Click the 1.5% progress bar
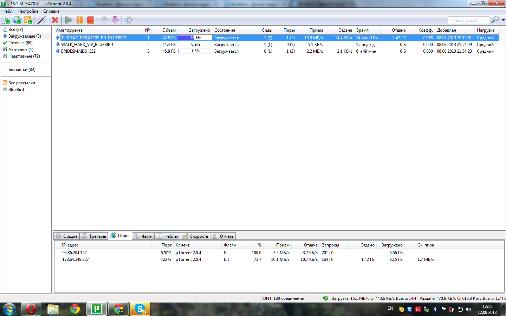Viewport: 506px width, 316px height. 195,51
